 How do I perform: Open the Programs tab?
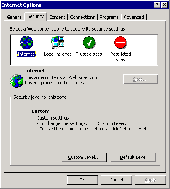coord(109,17)
